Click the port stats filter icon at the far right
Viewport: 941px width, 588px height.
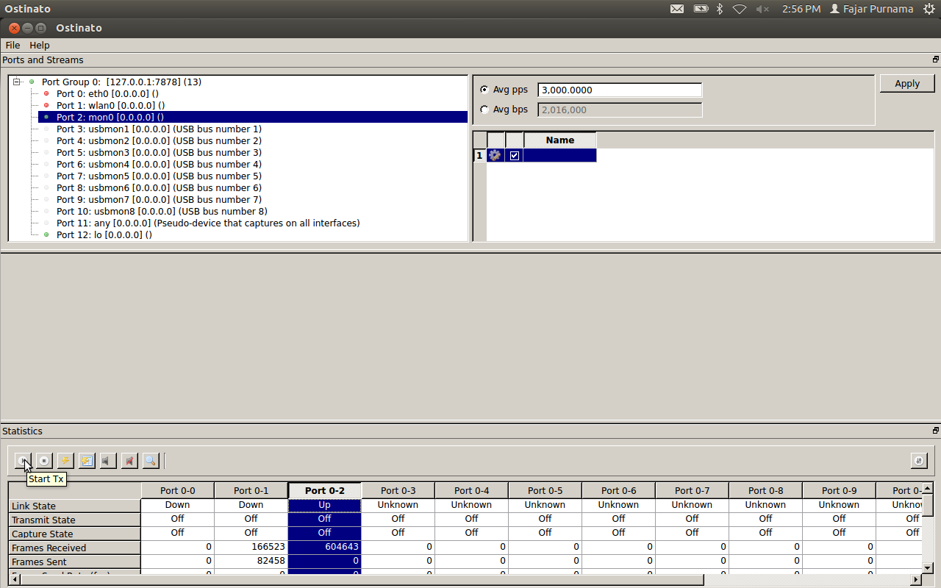(919, 461)
